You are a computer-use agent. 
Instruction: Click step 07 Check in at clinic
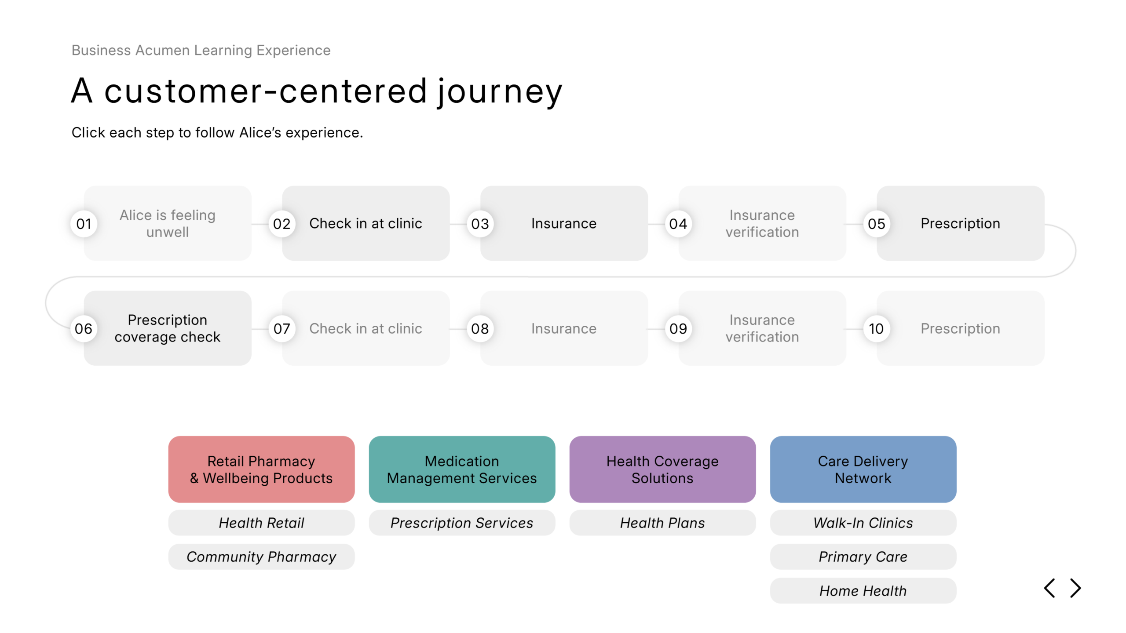pos(366,328)
